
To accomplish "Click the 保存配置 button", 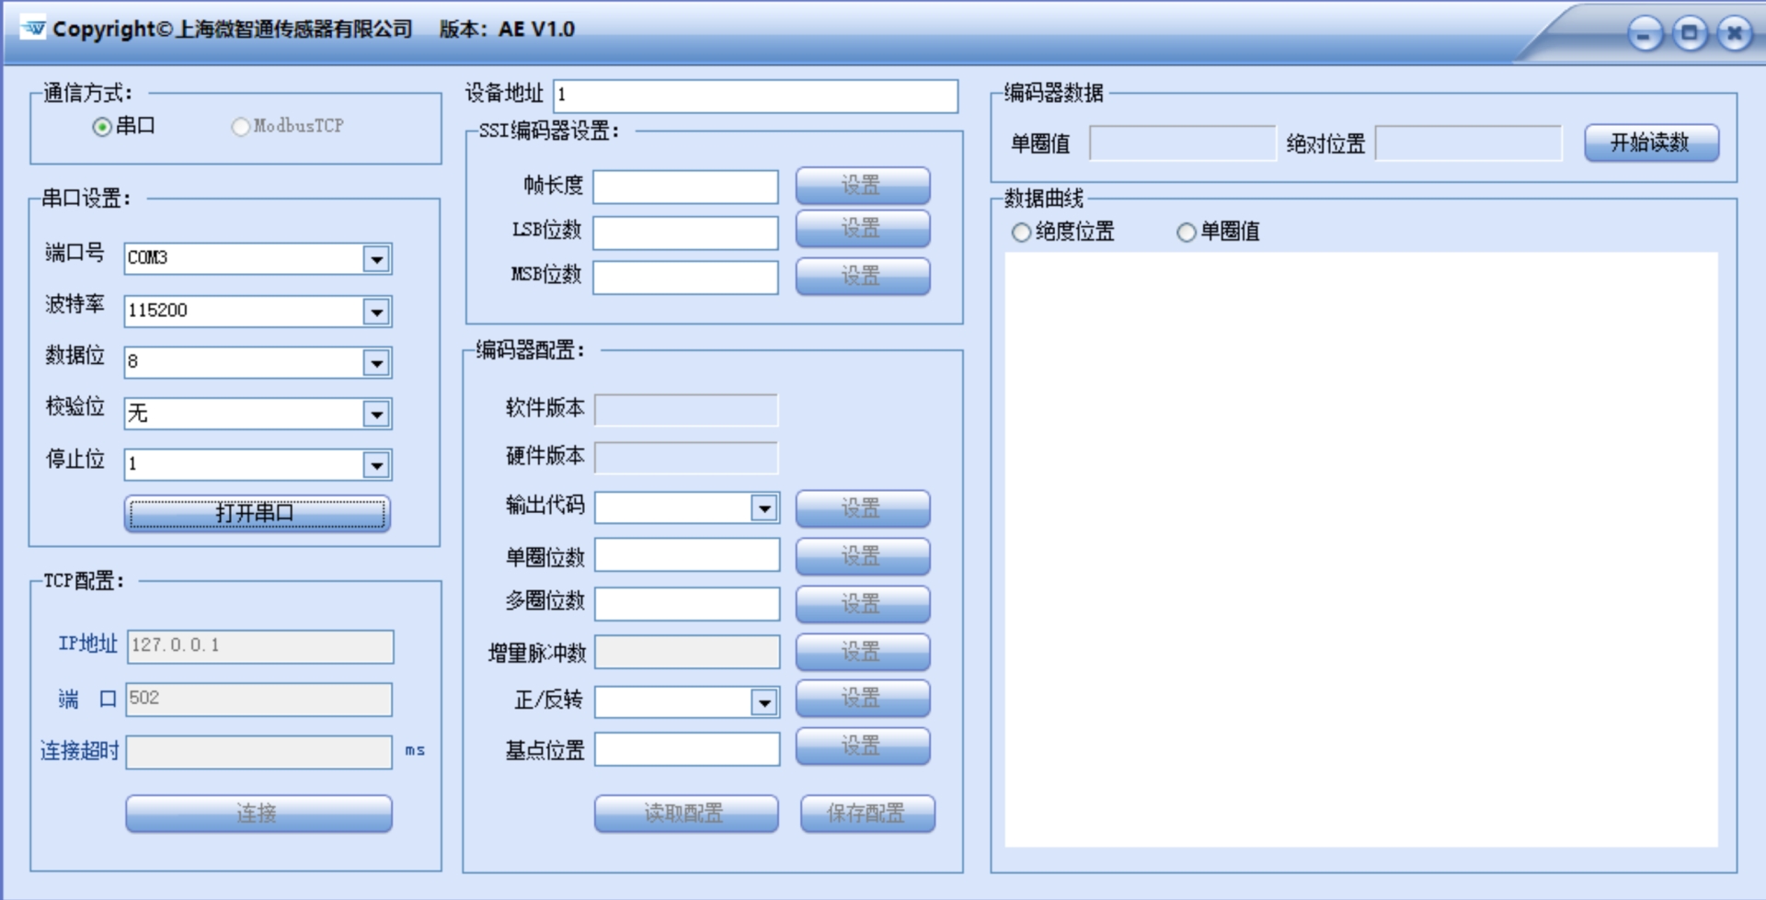I will click(867, 813).
